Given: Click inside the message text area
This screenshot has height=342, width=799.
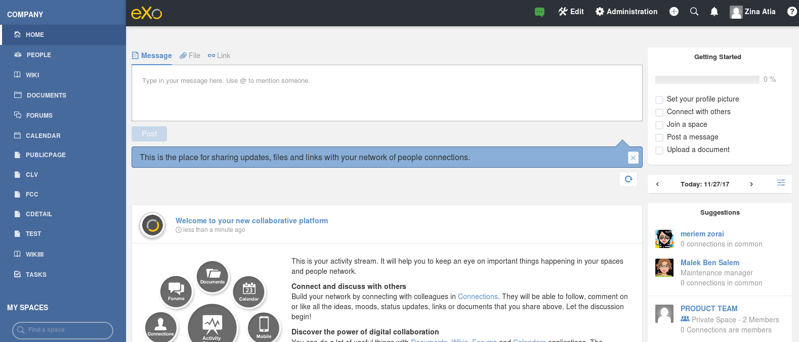Looking at the screenshot, I should (x=387, y=93).
